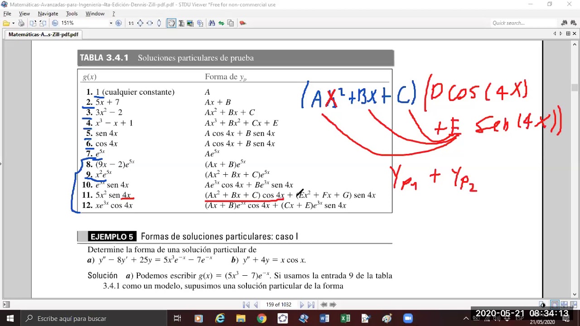
Task: Switch to facing pages layout
Action: [x=564, y=305]
